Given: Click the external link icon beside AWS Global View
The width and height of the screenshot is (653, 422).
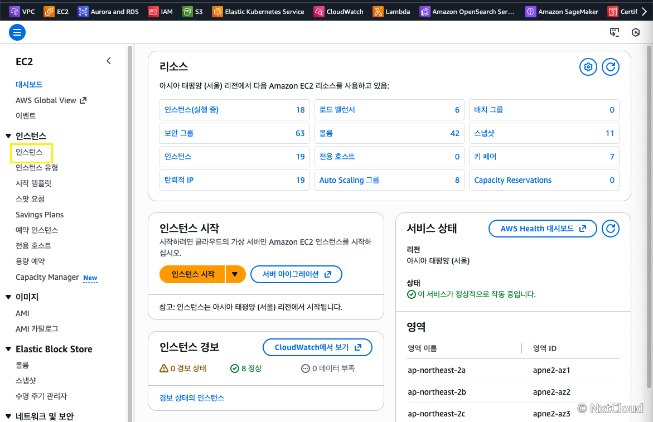Looking at the screenshot, I should (x=83, y=100).
